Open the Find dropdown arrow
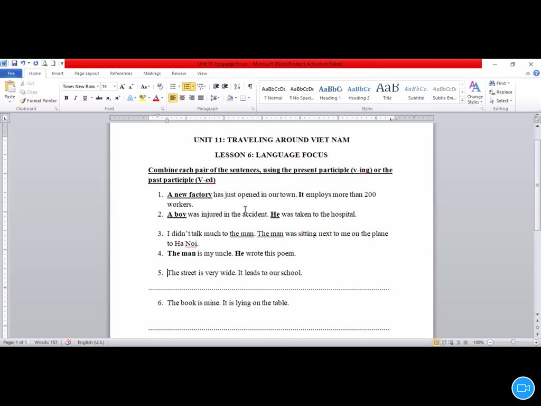Screen dimensions: 541x406 tap(509, 83)
